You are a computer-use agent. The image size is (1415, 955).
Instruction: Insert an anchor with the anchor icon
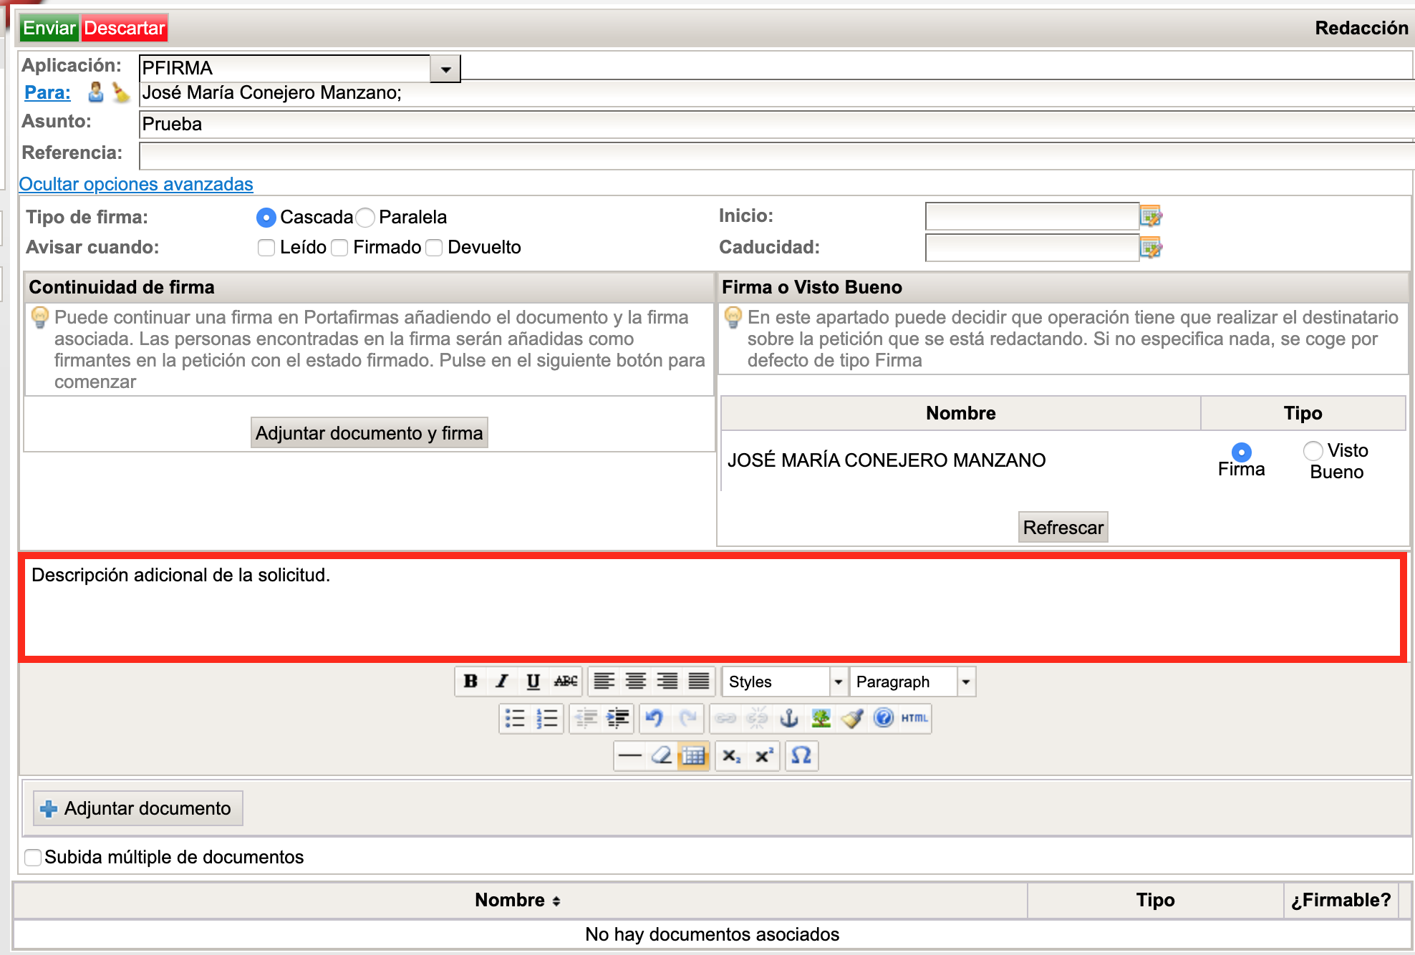coord(788,718)
